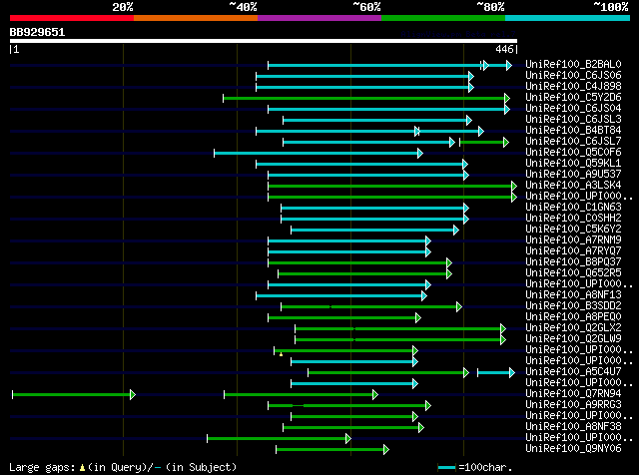639x475 pixels.
Task: Select the UniRef100_Q7RN94 label
Action: pyautogui.click(x=573, y=394)
